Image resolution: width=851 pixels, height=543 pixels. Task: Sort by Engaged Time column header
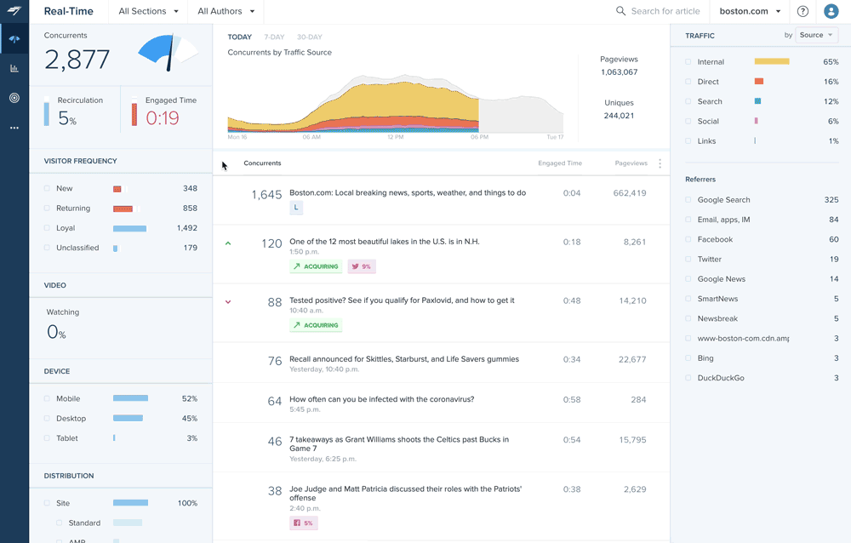[x=560, y=163]
